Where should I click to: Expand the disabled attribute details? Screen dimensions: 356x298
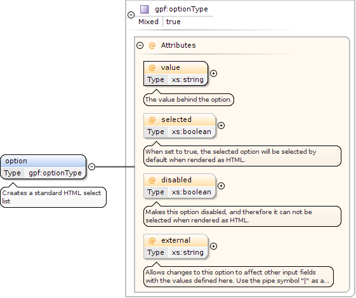(x=221, y=186)
